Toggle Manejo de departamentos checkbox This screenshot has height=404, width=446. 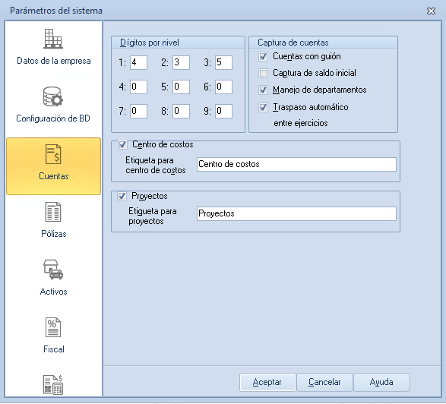click(x=263, y=90)
